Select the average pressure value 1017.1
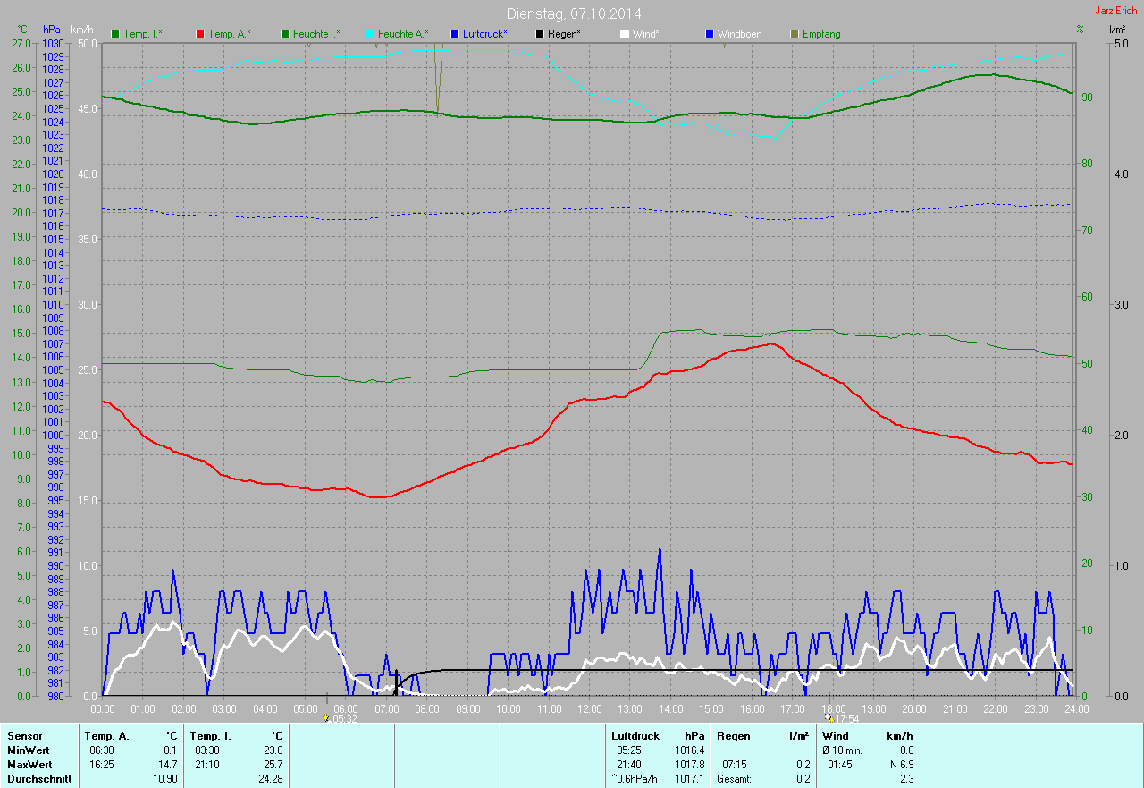This screenshot has height=788, width=1144. click(689, 779)
